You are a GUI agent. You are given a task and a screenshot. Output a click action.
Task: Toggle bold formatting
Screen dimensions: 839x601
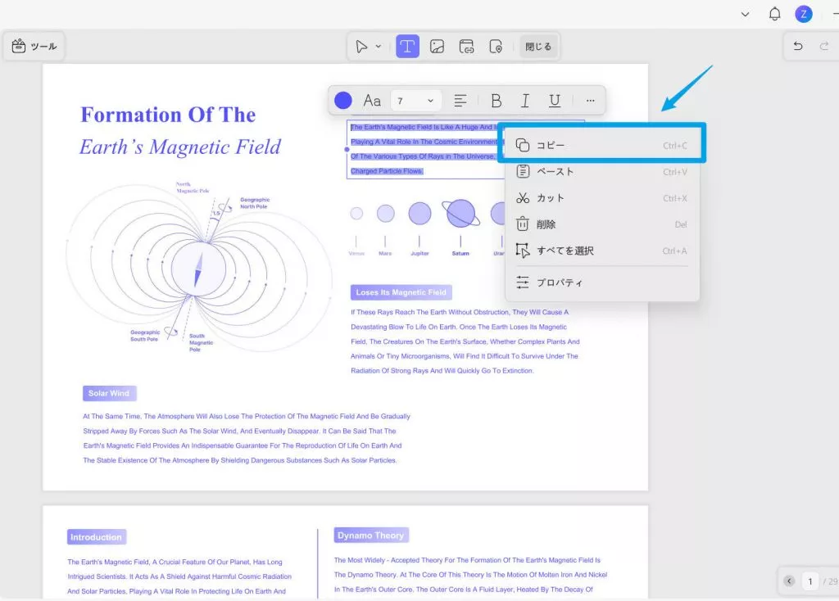[496, 101]
